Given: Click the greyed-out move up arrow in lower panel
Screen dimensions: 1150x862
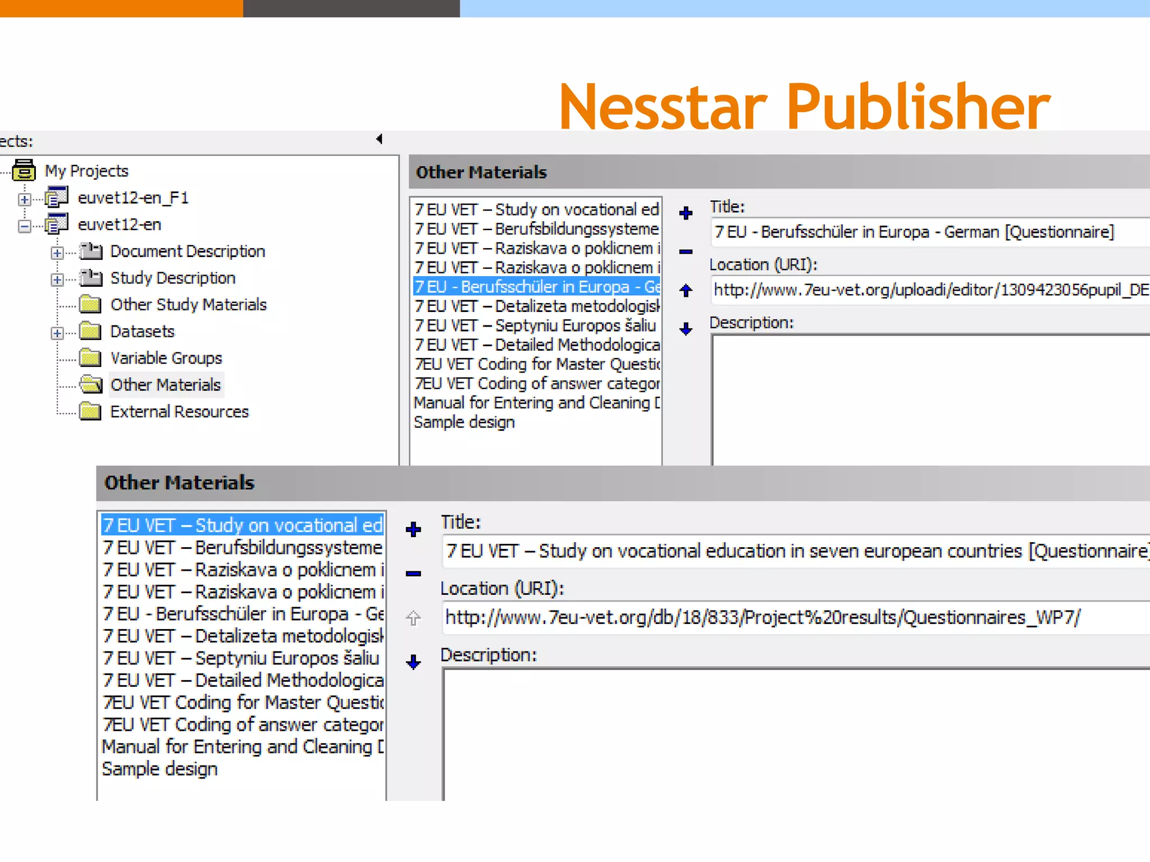Looking at the screenshot, I should [x=414, y=618].
